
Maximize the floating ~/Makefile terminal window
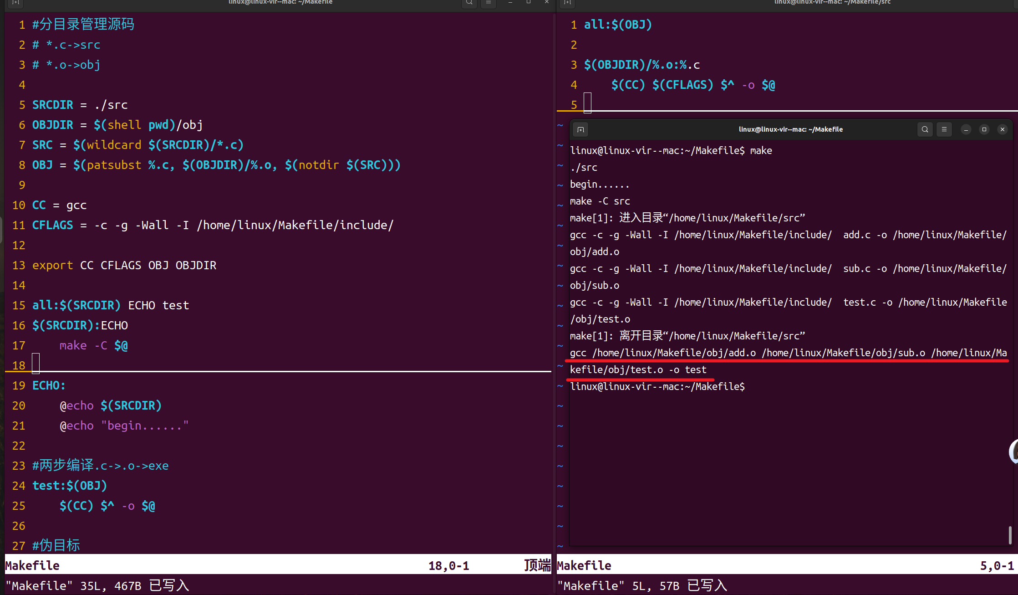pos(984,129)
